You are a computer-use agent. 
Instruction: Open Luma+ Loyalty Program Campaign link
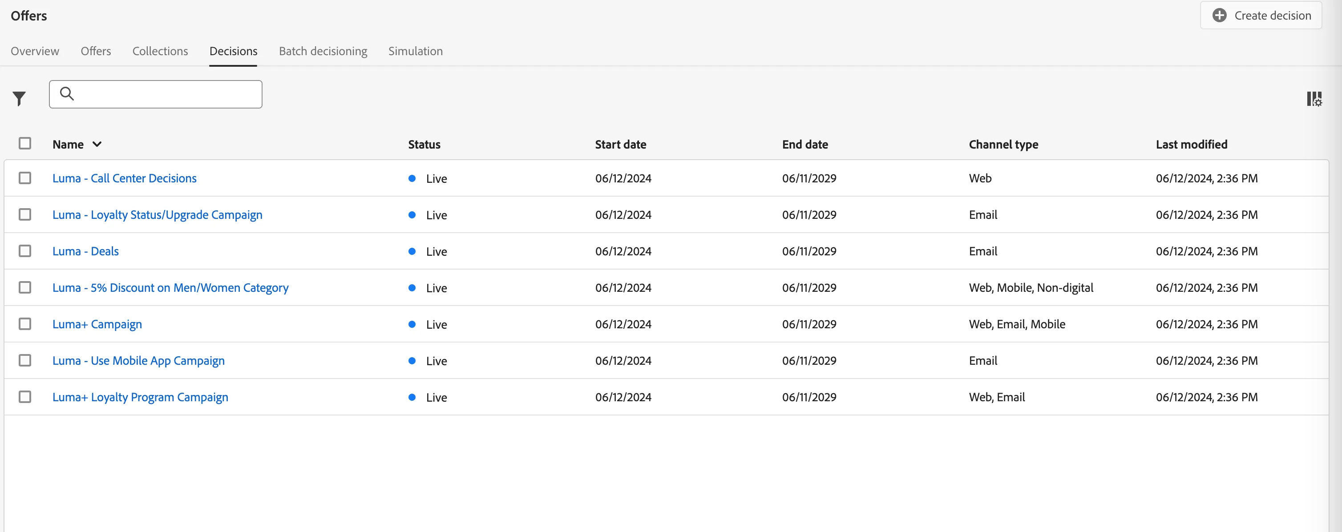140,397
